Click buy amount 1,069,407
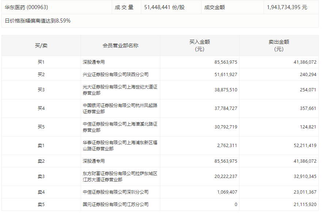This screenshot has width=322, height=214. [227, 192]
